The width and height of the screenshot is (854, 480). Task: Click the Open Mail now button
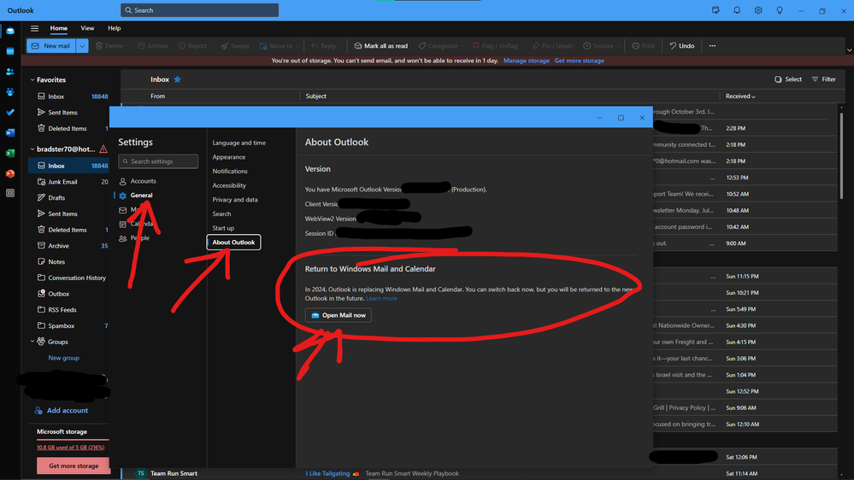(x=339, y=315)
